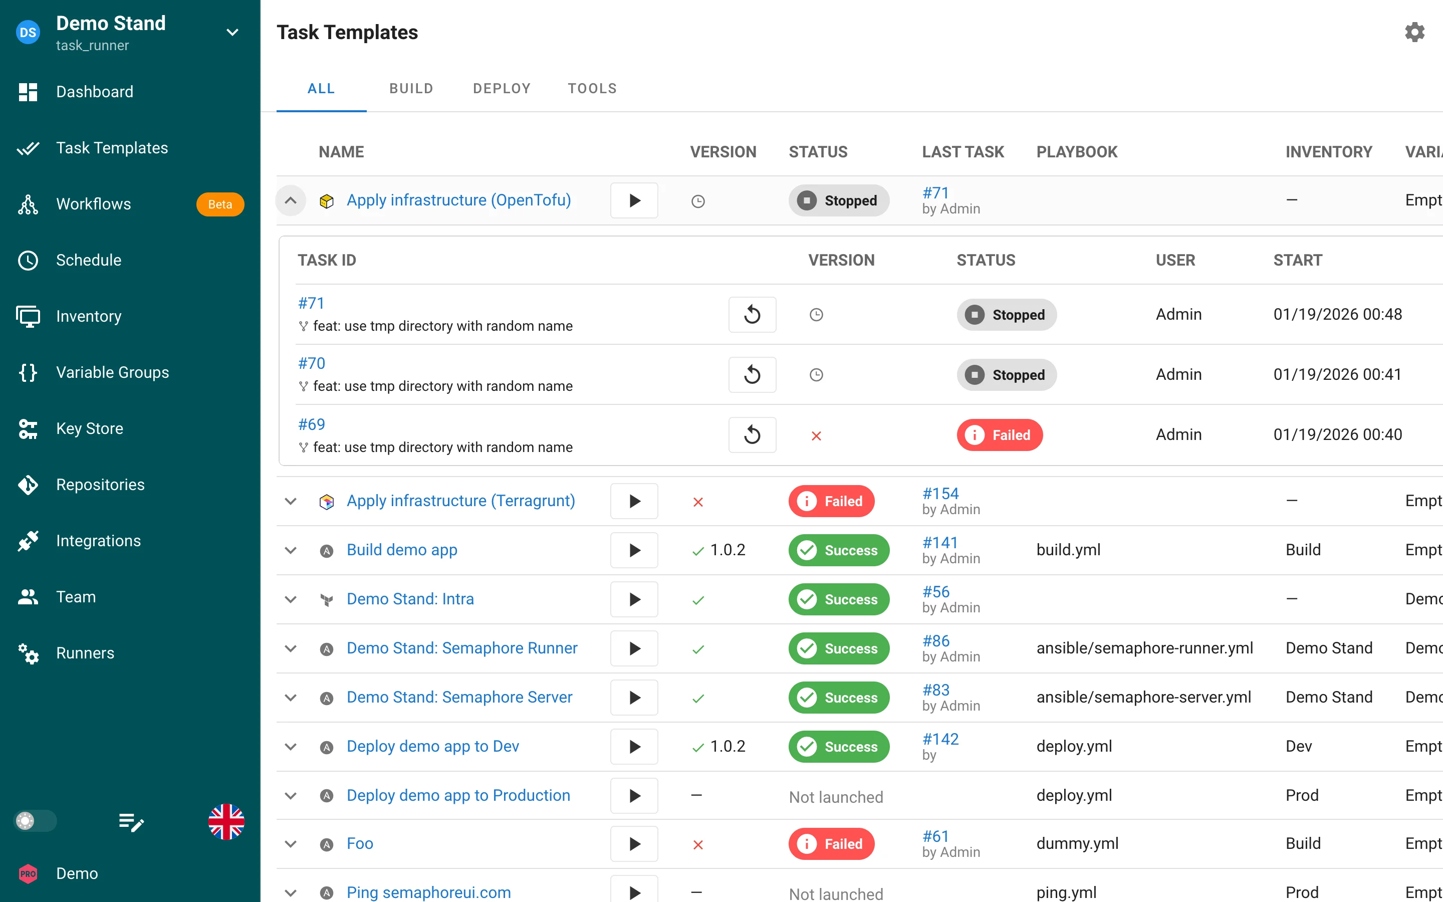This screenshot has height=902, width=1443.
Task: Click the UK flag language selector
Action: [226, 821]
